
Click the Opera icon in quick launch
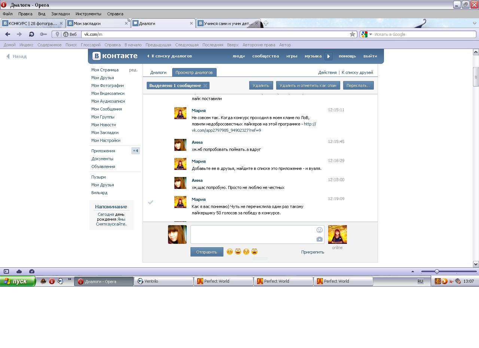[x=52, y=281]
